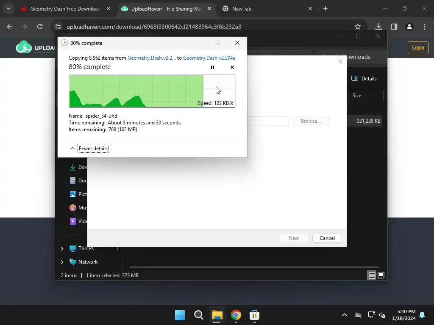
Task: Close the Geometry Dash Free Download tab
Action: pyautogui.click(x=108, y=9)
